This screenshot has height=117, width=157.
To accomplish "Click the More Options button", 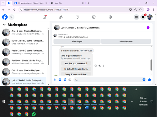I will [126, 41].
